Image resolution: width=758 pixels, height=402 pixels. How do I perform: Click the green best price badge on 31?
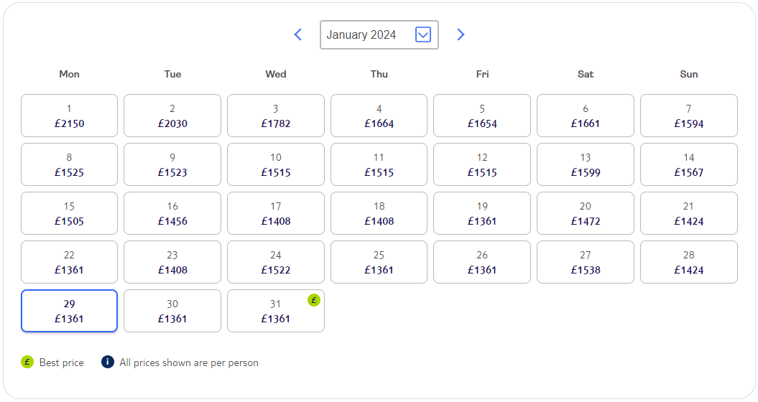[314, 300]
